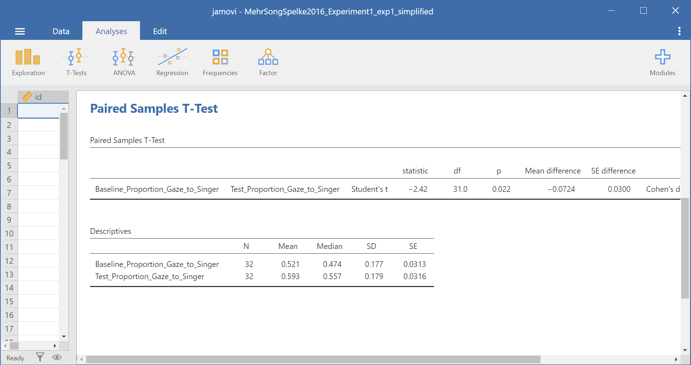Viewport: 691px width, 365px height.
Task: Click the row filter funnel icon
Action: (x=40, y=357)
